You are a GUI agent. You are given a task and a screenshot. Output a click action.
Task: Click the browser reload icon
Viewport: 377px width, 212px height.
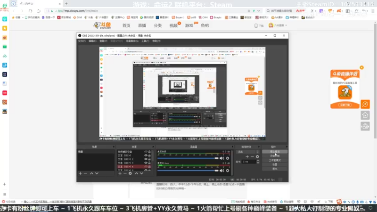click(30, 11)
